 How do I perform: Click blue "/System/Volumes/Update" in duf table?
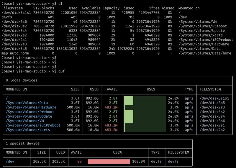(29, 116)
